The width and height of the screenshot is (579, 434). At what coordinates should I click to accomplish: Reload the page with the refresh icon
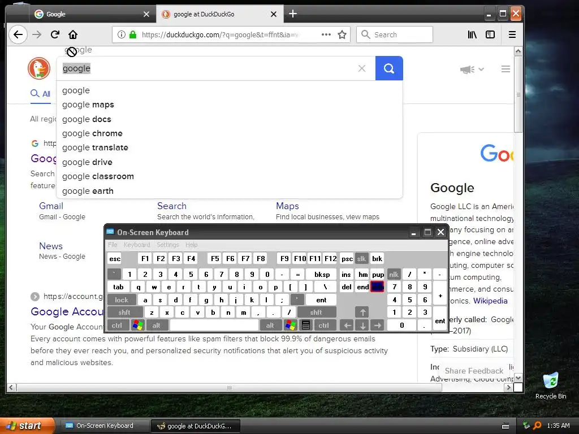pyautogui.click(x=55, y=34)
